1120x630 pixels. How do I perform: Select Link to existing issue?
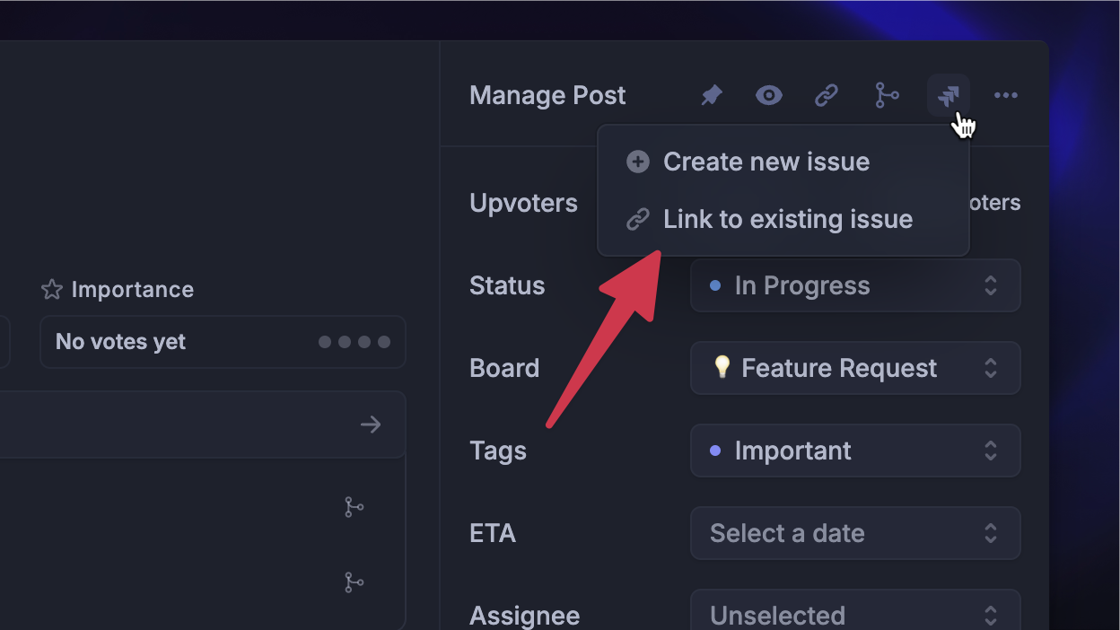pyautogui.click(x=787, y=219)
